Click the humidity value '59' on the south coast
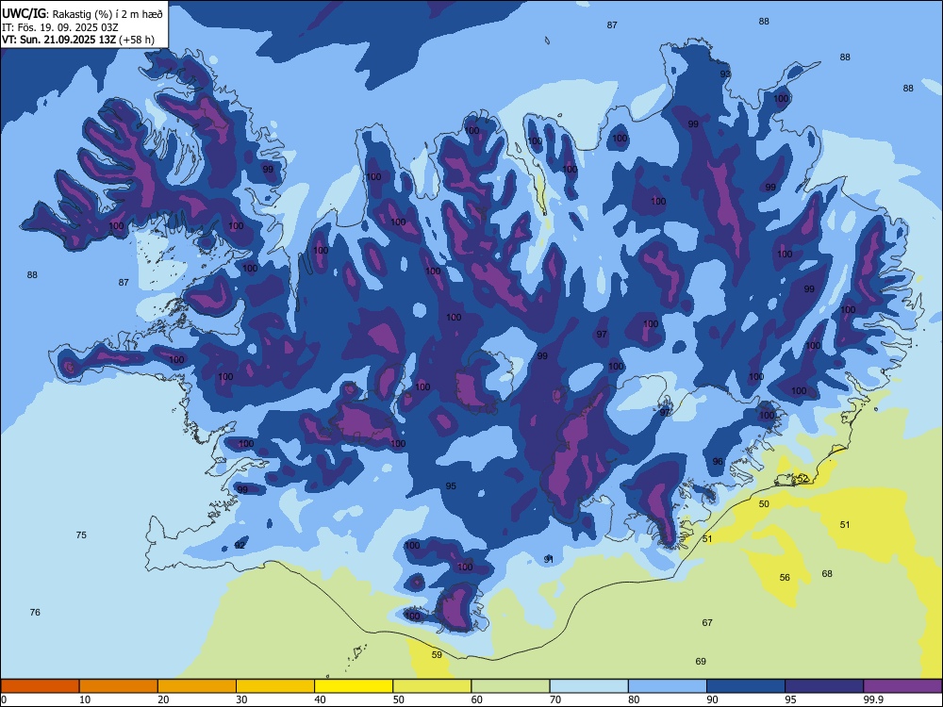 437,655
